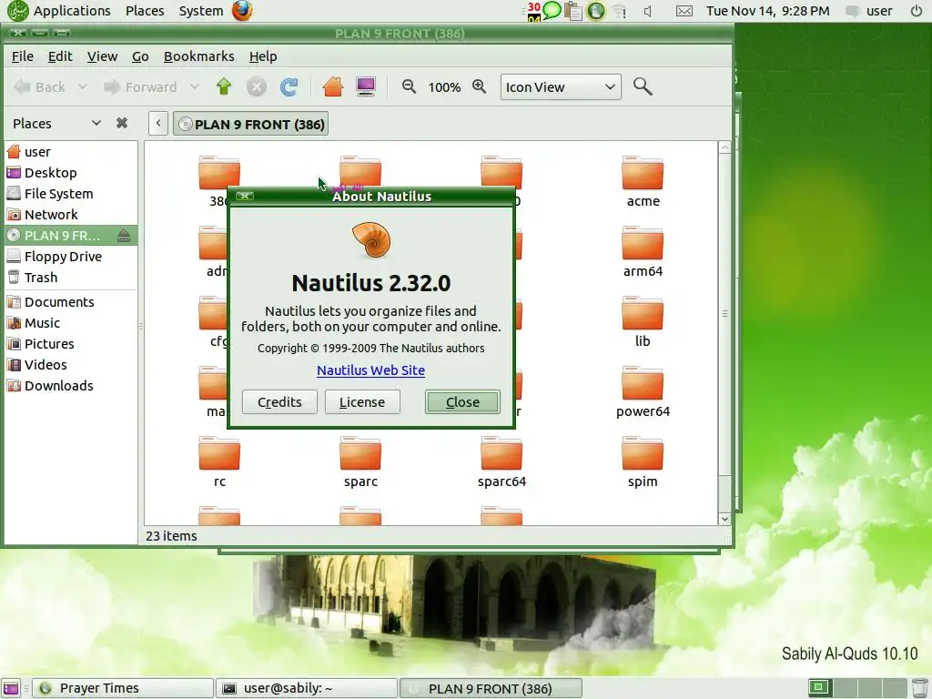This screenshot has width=932, height=699.
Task: Open the Trash icon on bottom panel
Action: click(919, 688)
